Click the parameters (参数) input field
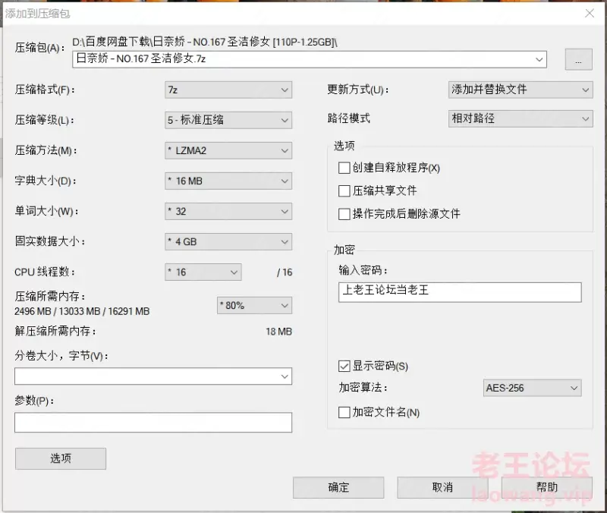 click(x=153, y=423)
